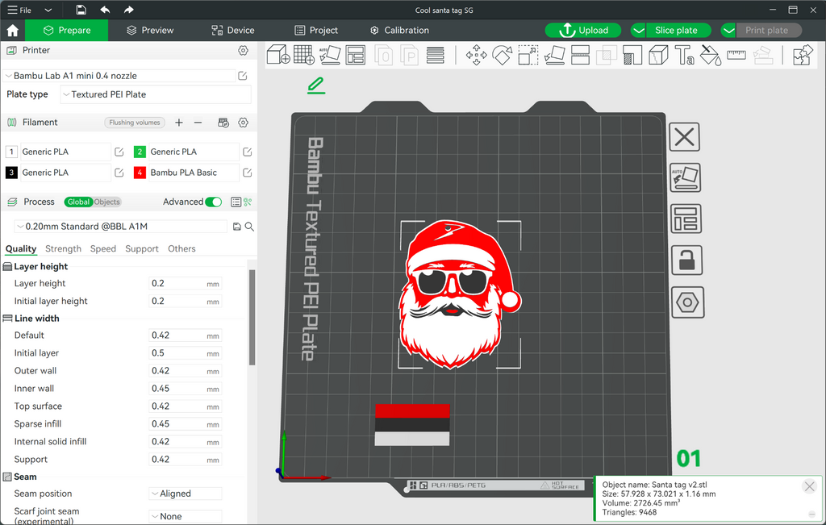Open the Strength settings tab
826x525 pixels.
[x=63, y=249]
